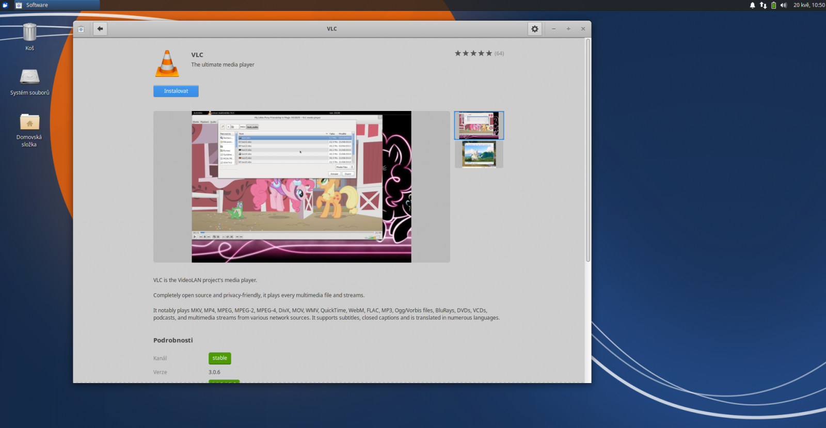Click the version value 3.0.6
This screenshot has height=428, width=826.
214,372
